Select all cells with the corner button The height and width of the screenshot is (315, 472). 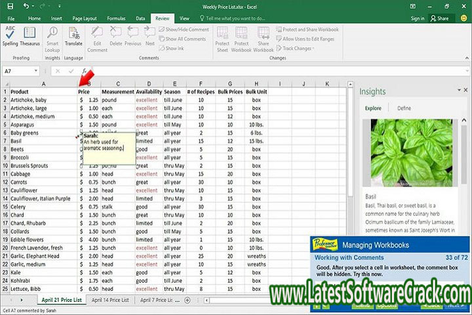[5, 84]
